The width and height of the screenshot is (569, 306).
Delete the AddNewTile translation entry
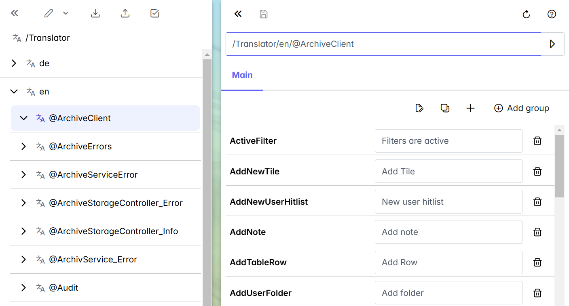pos(537,171)
